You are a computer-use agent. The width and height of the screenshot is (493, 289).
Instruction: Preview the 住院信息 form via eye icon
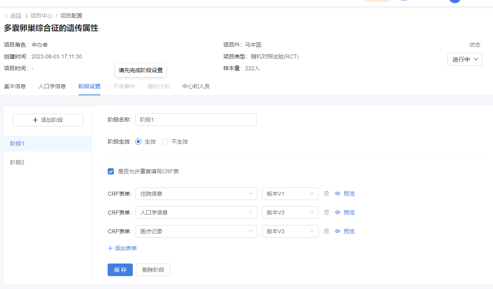(337, 194)
